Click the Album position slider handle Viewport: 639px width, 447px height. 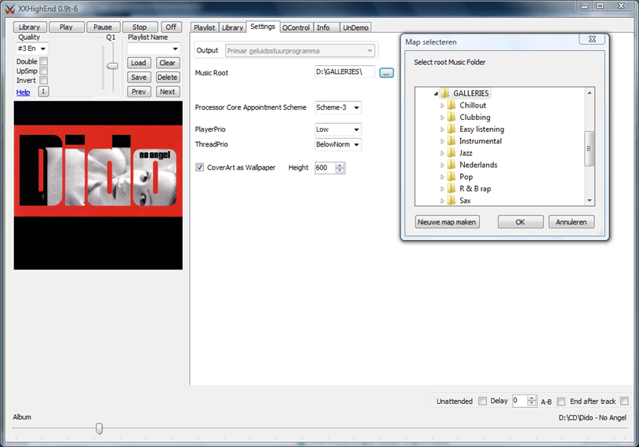point(99,428)
